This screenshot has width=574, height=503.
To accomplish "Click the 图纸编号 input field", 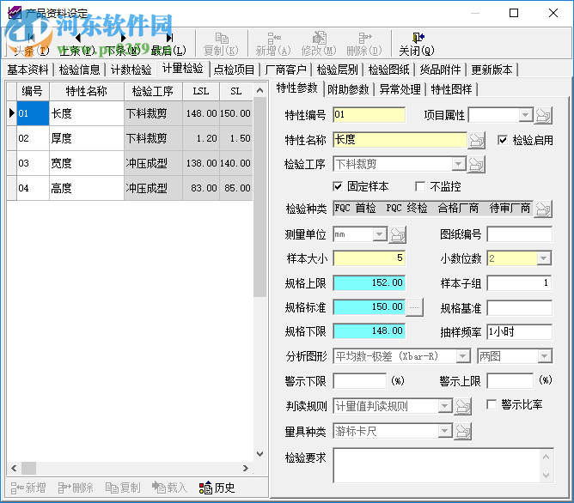I will pos(520,234).
